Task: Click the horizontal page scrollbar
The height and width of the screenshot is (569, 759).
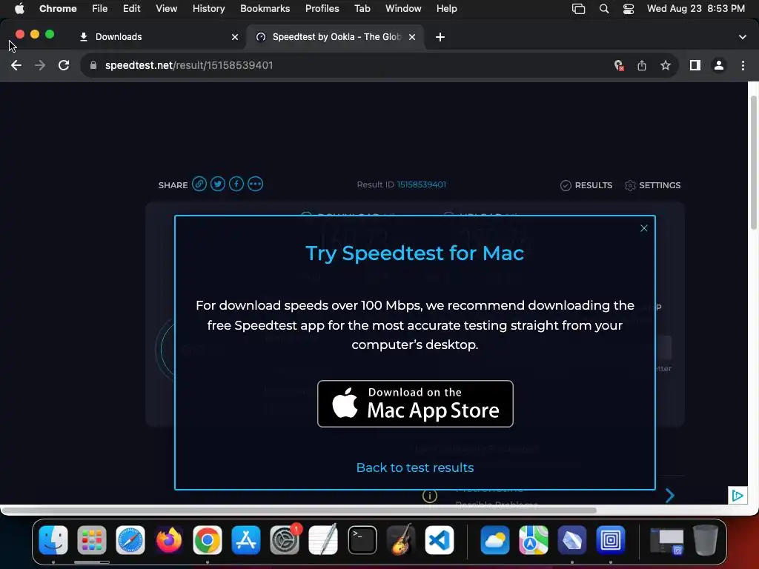Action: (299, 510)
